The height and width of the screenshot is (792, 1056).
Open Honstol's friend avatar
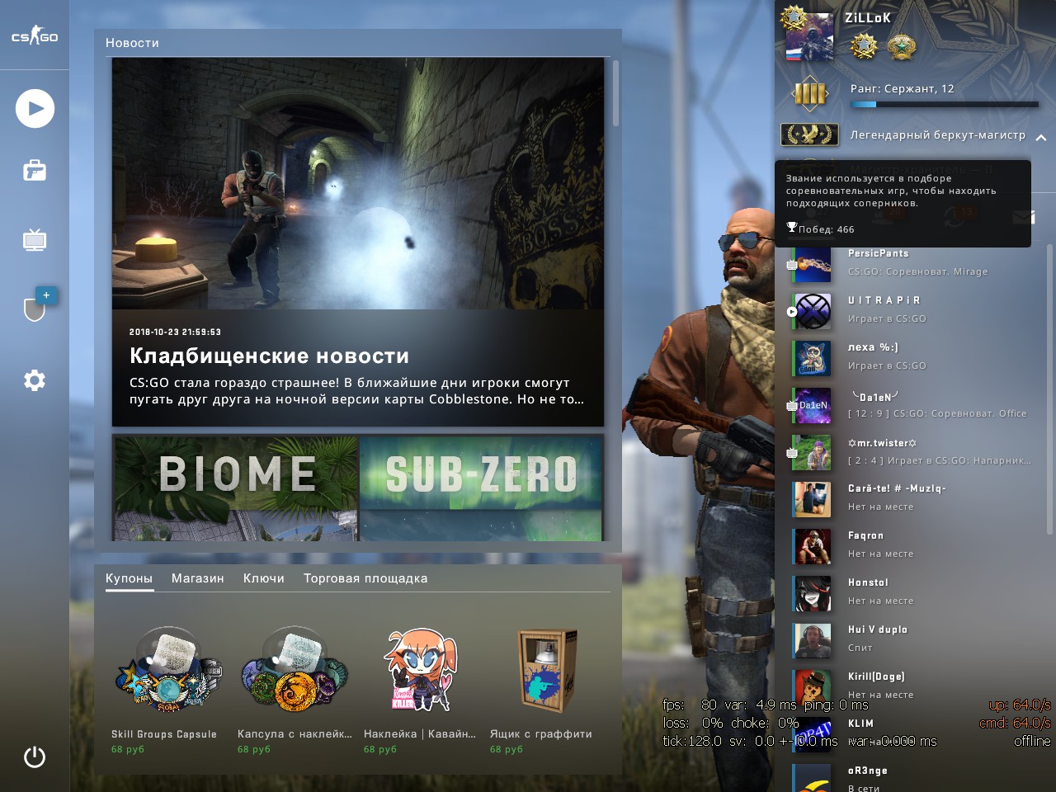click(812, 594)
